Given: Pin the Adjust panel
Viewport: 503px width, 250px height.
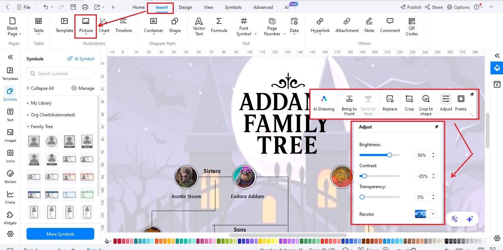Looking at the screenshot, I should click(437, 127).
